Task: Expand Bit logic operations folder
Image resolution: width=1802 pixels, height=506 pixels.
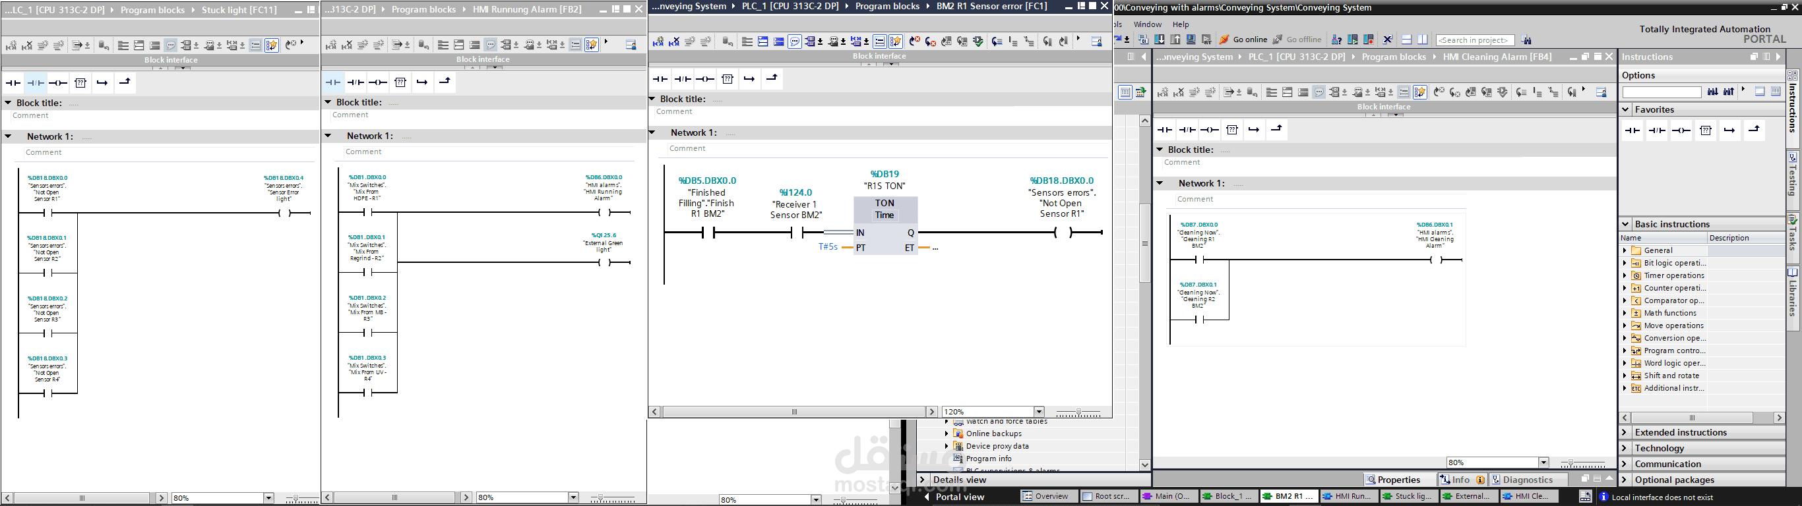Action: (x=1625, y=263)
